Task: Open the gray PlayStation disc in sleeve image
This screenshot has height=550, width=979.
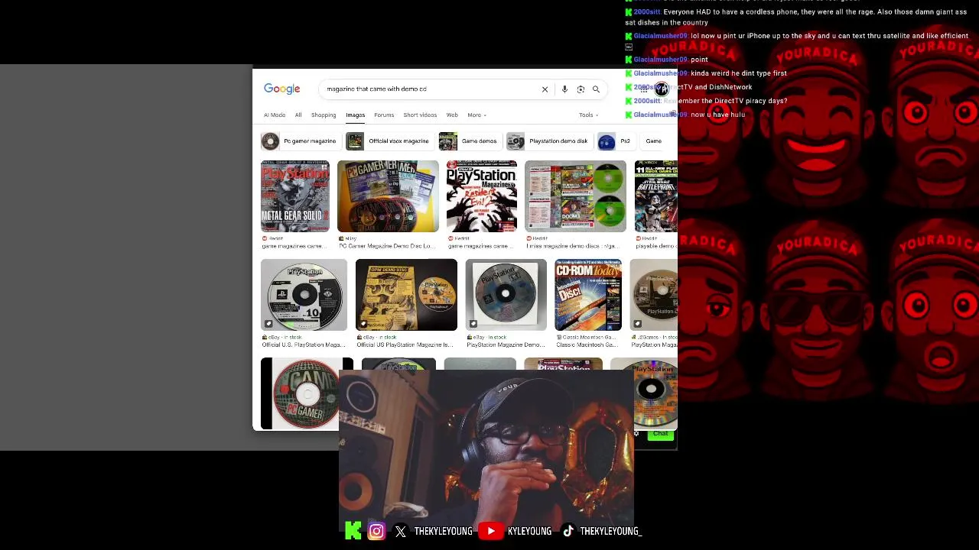Action: (506, 295)
